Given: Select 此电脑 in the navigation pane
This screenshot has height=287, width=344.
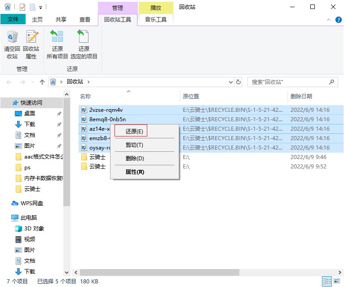Looking at the screenshot, I should 29,218.
